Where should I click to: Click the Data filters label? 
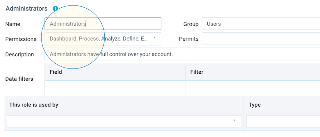point(19,79)
